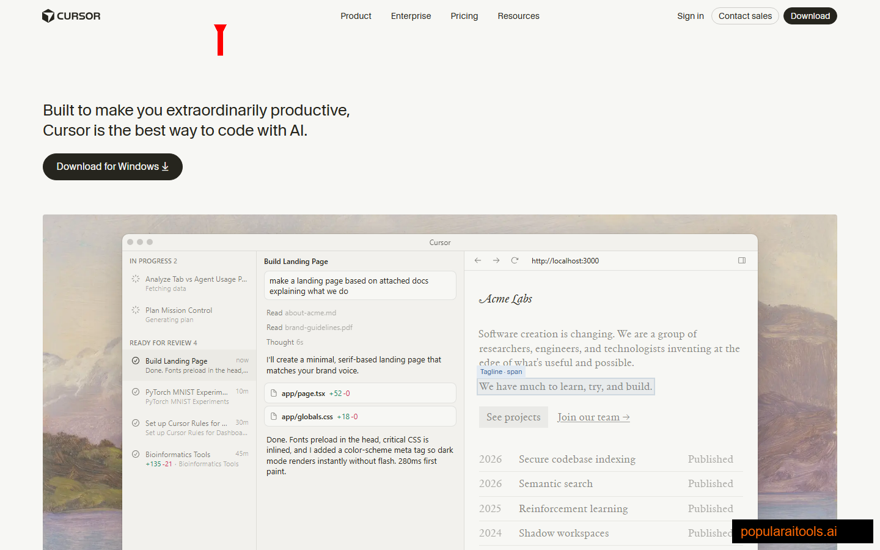Click the forward navigation arrow in the preview browser
The image size is (880, 550).
coord(496,260)
